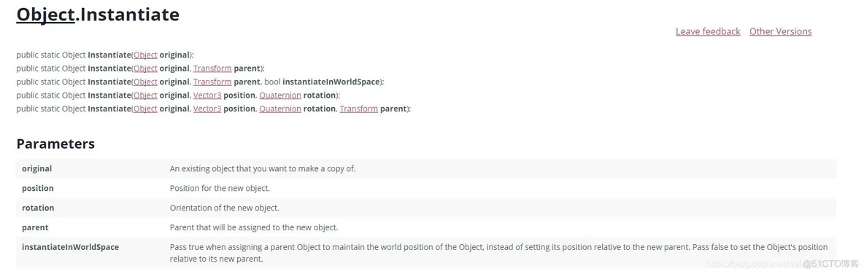The image size is (864, 274).
Task: Open Quaternion link in last signature
Action: click(x=280, y=109)
